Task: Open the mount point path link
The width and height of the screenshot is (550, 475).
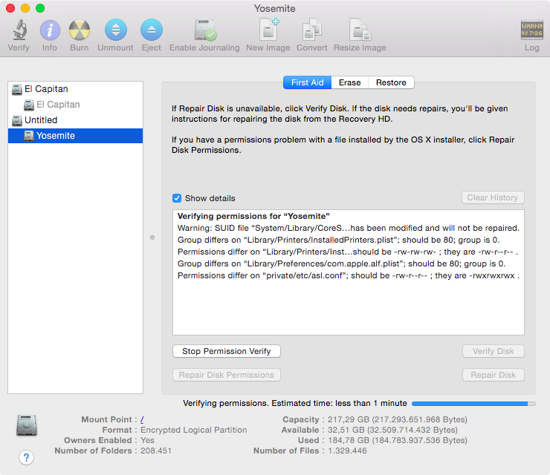Action: click(142, 419)
